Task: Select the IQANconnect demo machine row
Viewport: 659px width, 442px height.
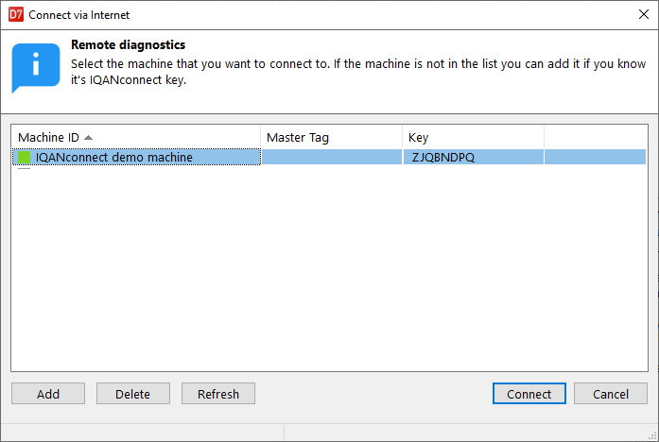Action: [329, 157]
